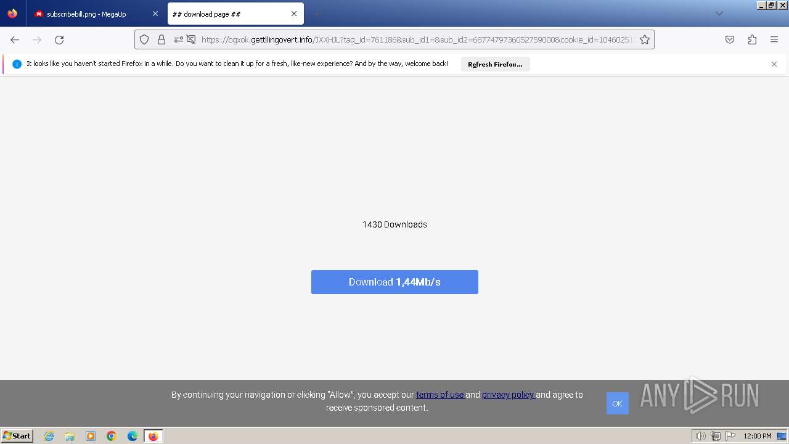Click the Download 1,44Mb/s button
789x444 pixels.
click(394, 282)
